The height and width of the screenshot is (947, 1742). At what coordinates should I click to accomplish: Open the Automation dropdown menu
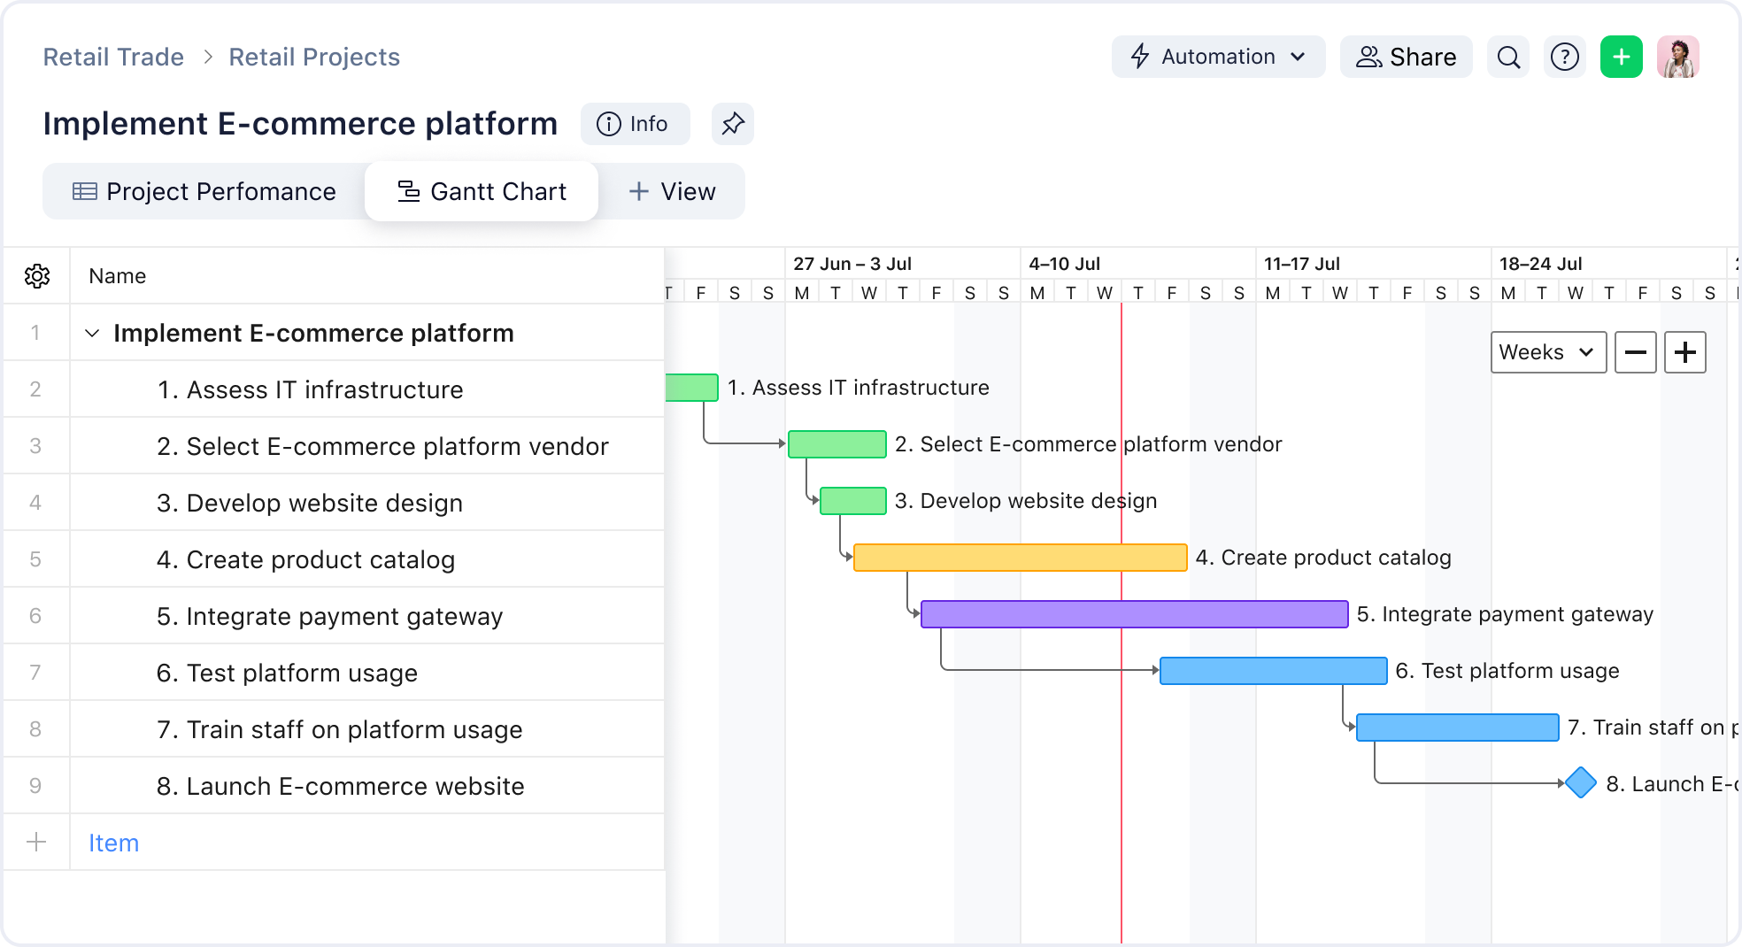[x=1218, y=58]
